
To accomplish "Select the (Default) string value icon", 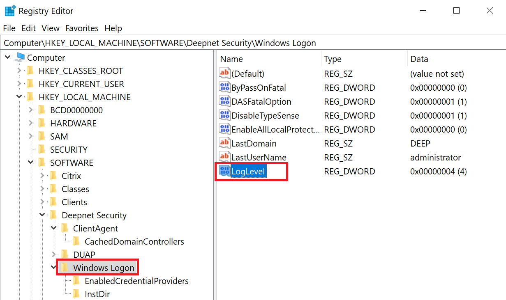I will (225, 73).
